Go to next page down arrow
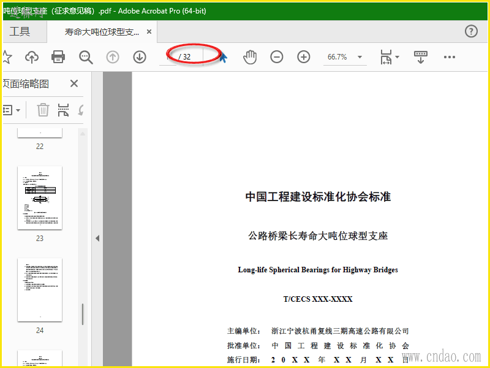This screenshot has width=490, height=368. (140, 57)
